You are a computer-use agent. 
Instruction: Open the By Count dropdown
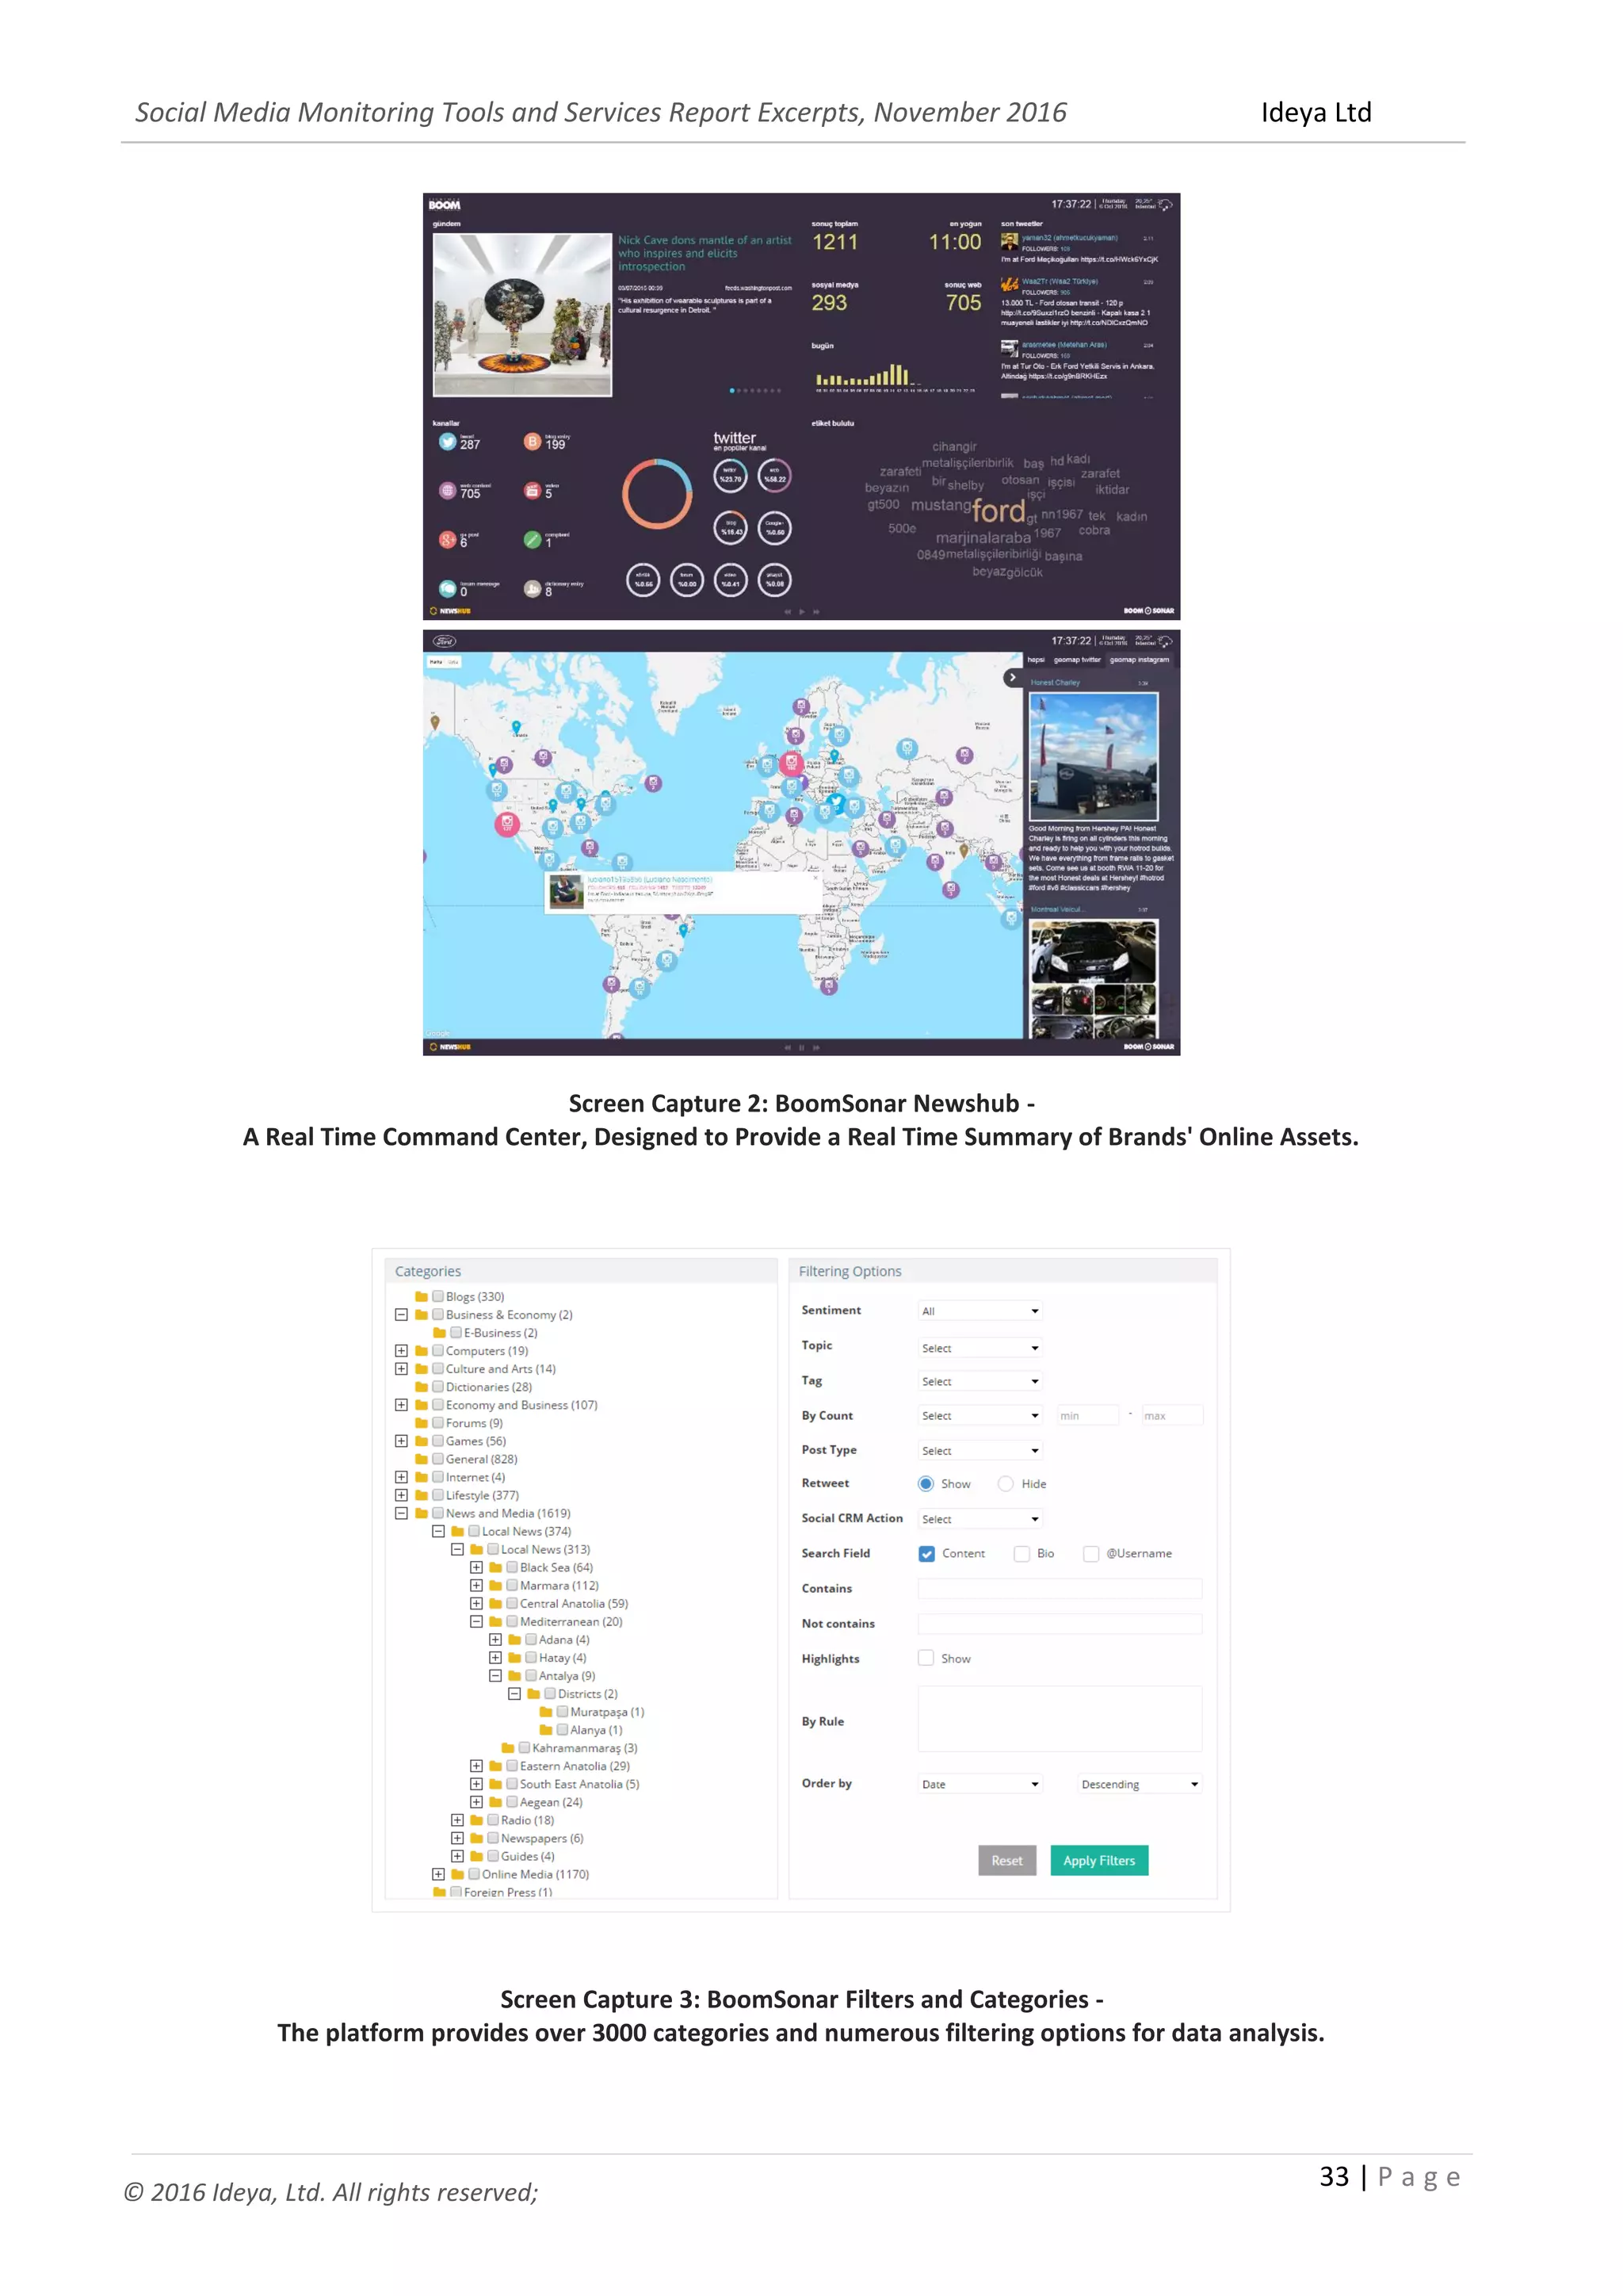coord(980,1415)
